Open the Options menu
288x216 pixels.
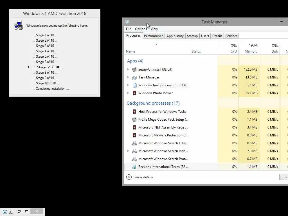tap(141, 29)
